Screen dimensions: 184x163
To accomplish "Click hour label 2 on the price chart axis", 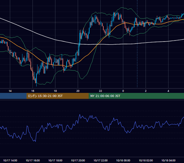I will point(146,91).
